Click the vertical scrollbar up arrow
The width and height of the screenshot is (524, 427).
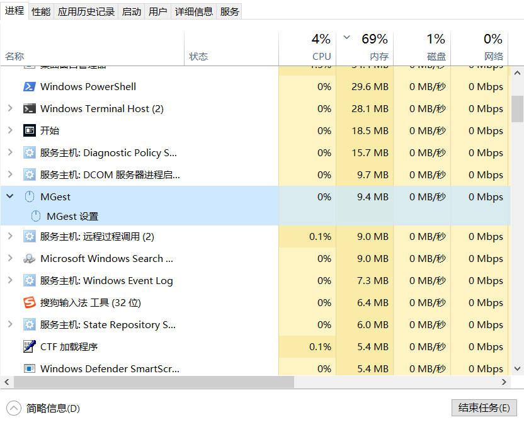click(517, 73)
